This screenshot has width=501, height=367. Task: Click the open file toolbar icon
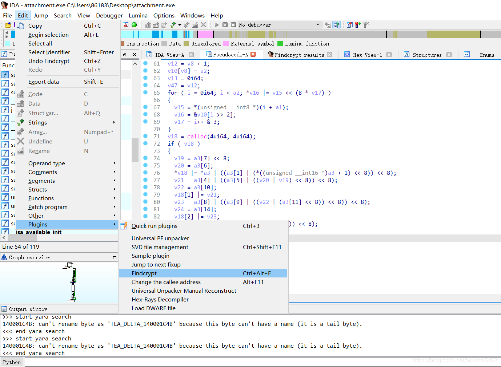coord(8,25)
